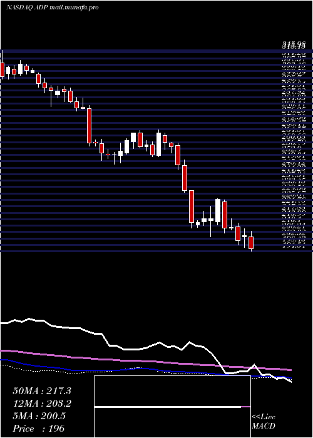
Task: Select the 5MA : 200.5 value
Action: (39, 416)
